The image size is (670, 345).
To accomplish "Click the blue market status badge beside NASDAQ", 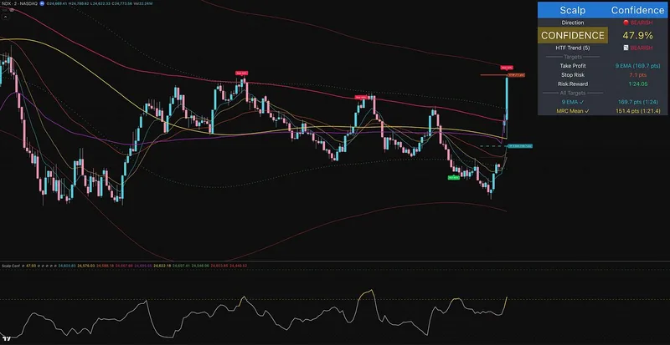I will tap(42, 3).
